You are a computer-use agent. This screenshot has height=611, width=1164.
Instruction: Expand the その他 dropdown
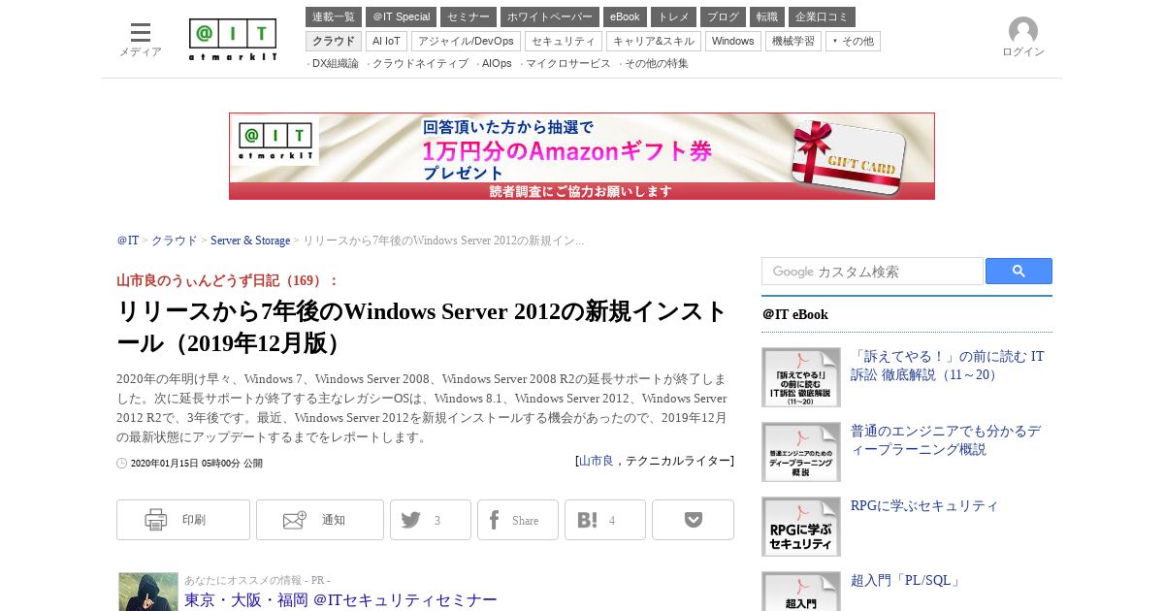click(854, 41)
